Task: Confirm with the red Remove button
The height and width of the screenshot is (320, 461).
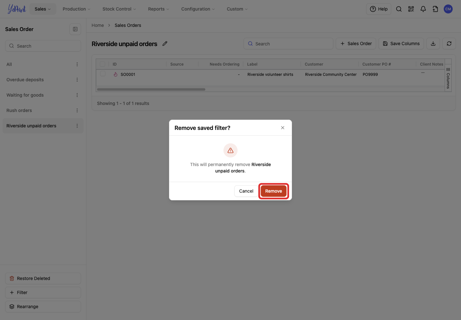Action: coord(273,191)
